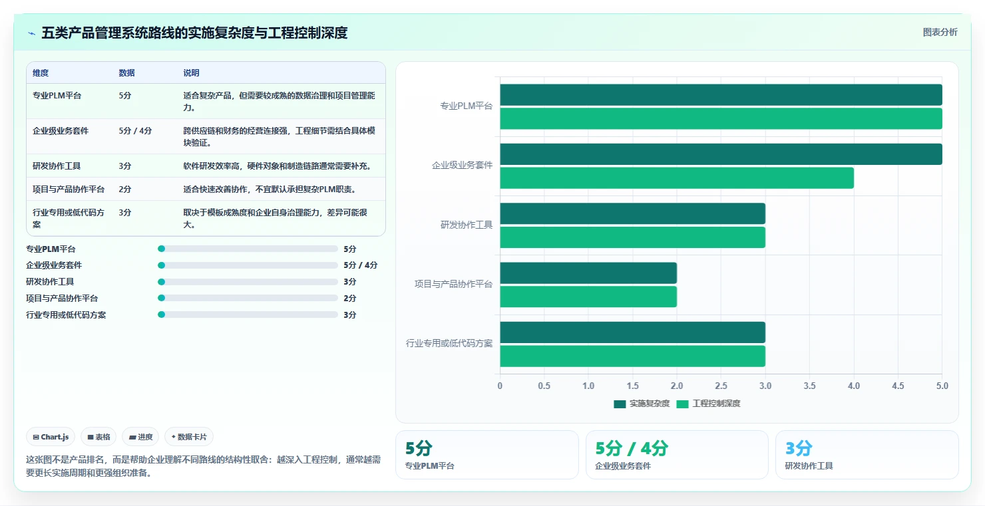Click 2分 value beside 项目与产品协作平台 progress
The width and height of the screenshot is (985, 506).
point(350,299)
